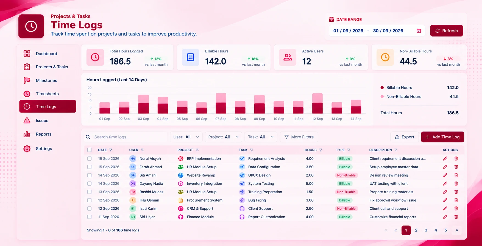Click the Task column filter icon
The image size is (482, 246).
252,150
